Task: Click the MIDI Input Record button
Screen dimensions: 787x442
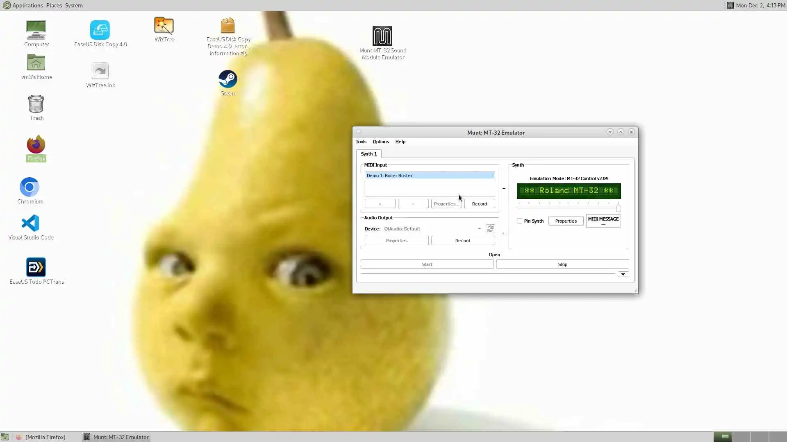Action: [x=479, y=204]
